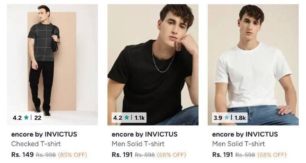Click the star icon in the 1.1k rating badge
The width and height of the screenshot is (306, 163).
[127, 118]
